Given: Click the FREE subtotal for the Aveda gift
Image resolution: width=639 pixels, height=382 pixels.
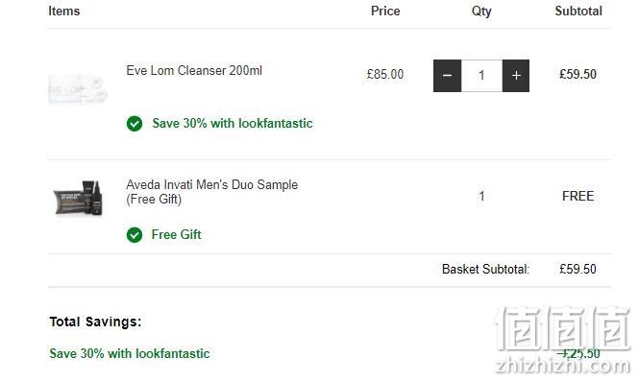Looking at the screenshot, I should point(578,196).
